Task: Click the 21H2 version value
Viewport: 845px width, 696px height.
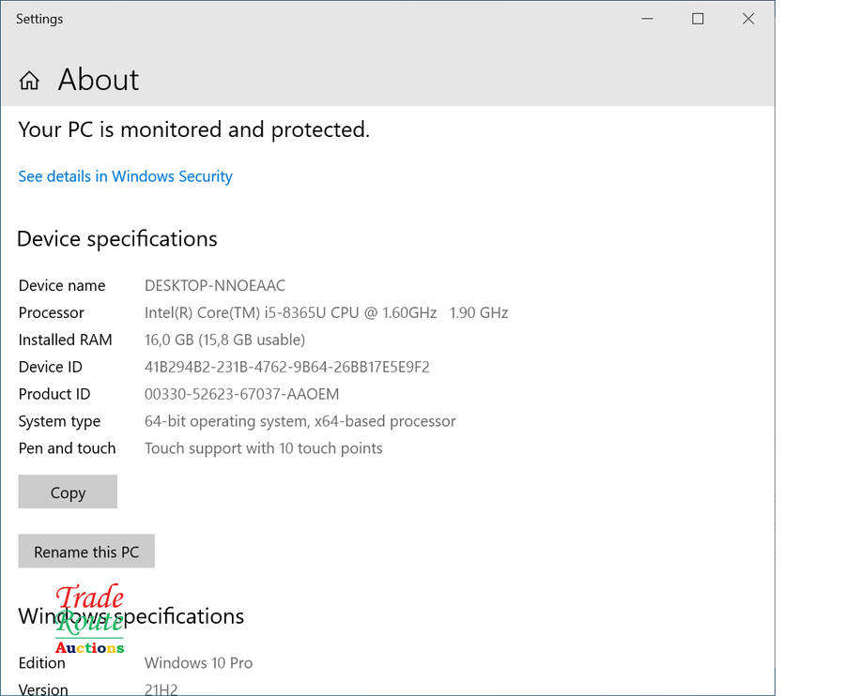Action: click(161, 688)
